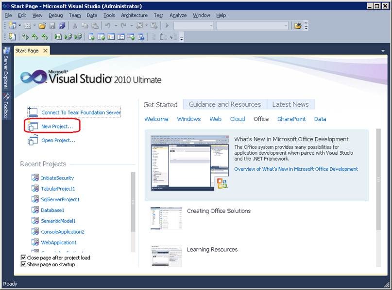Click the Open File folder icon
Screen dimensions: 392x290
42,25
